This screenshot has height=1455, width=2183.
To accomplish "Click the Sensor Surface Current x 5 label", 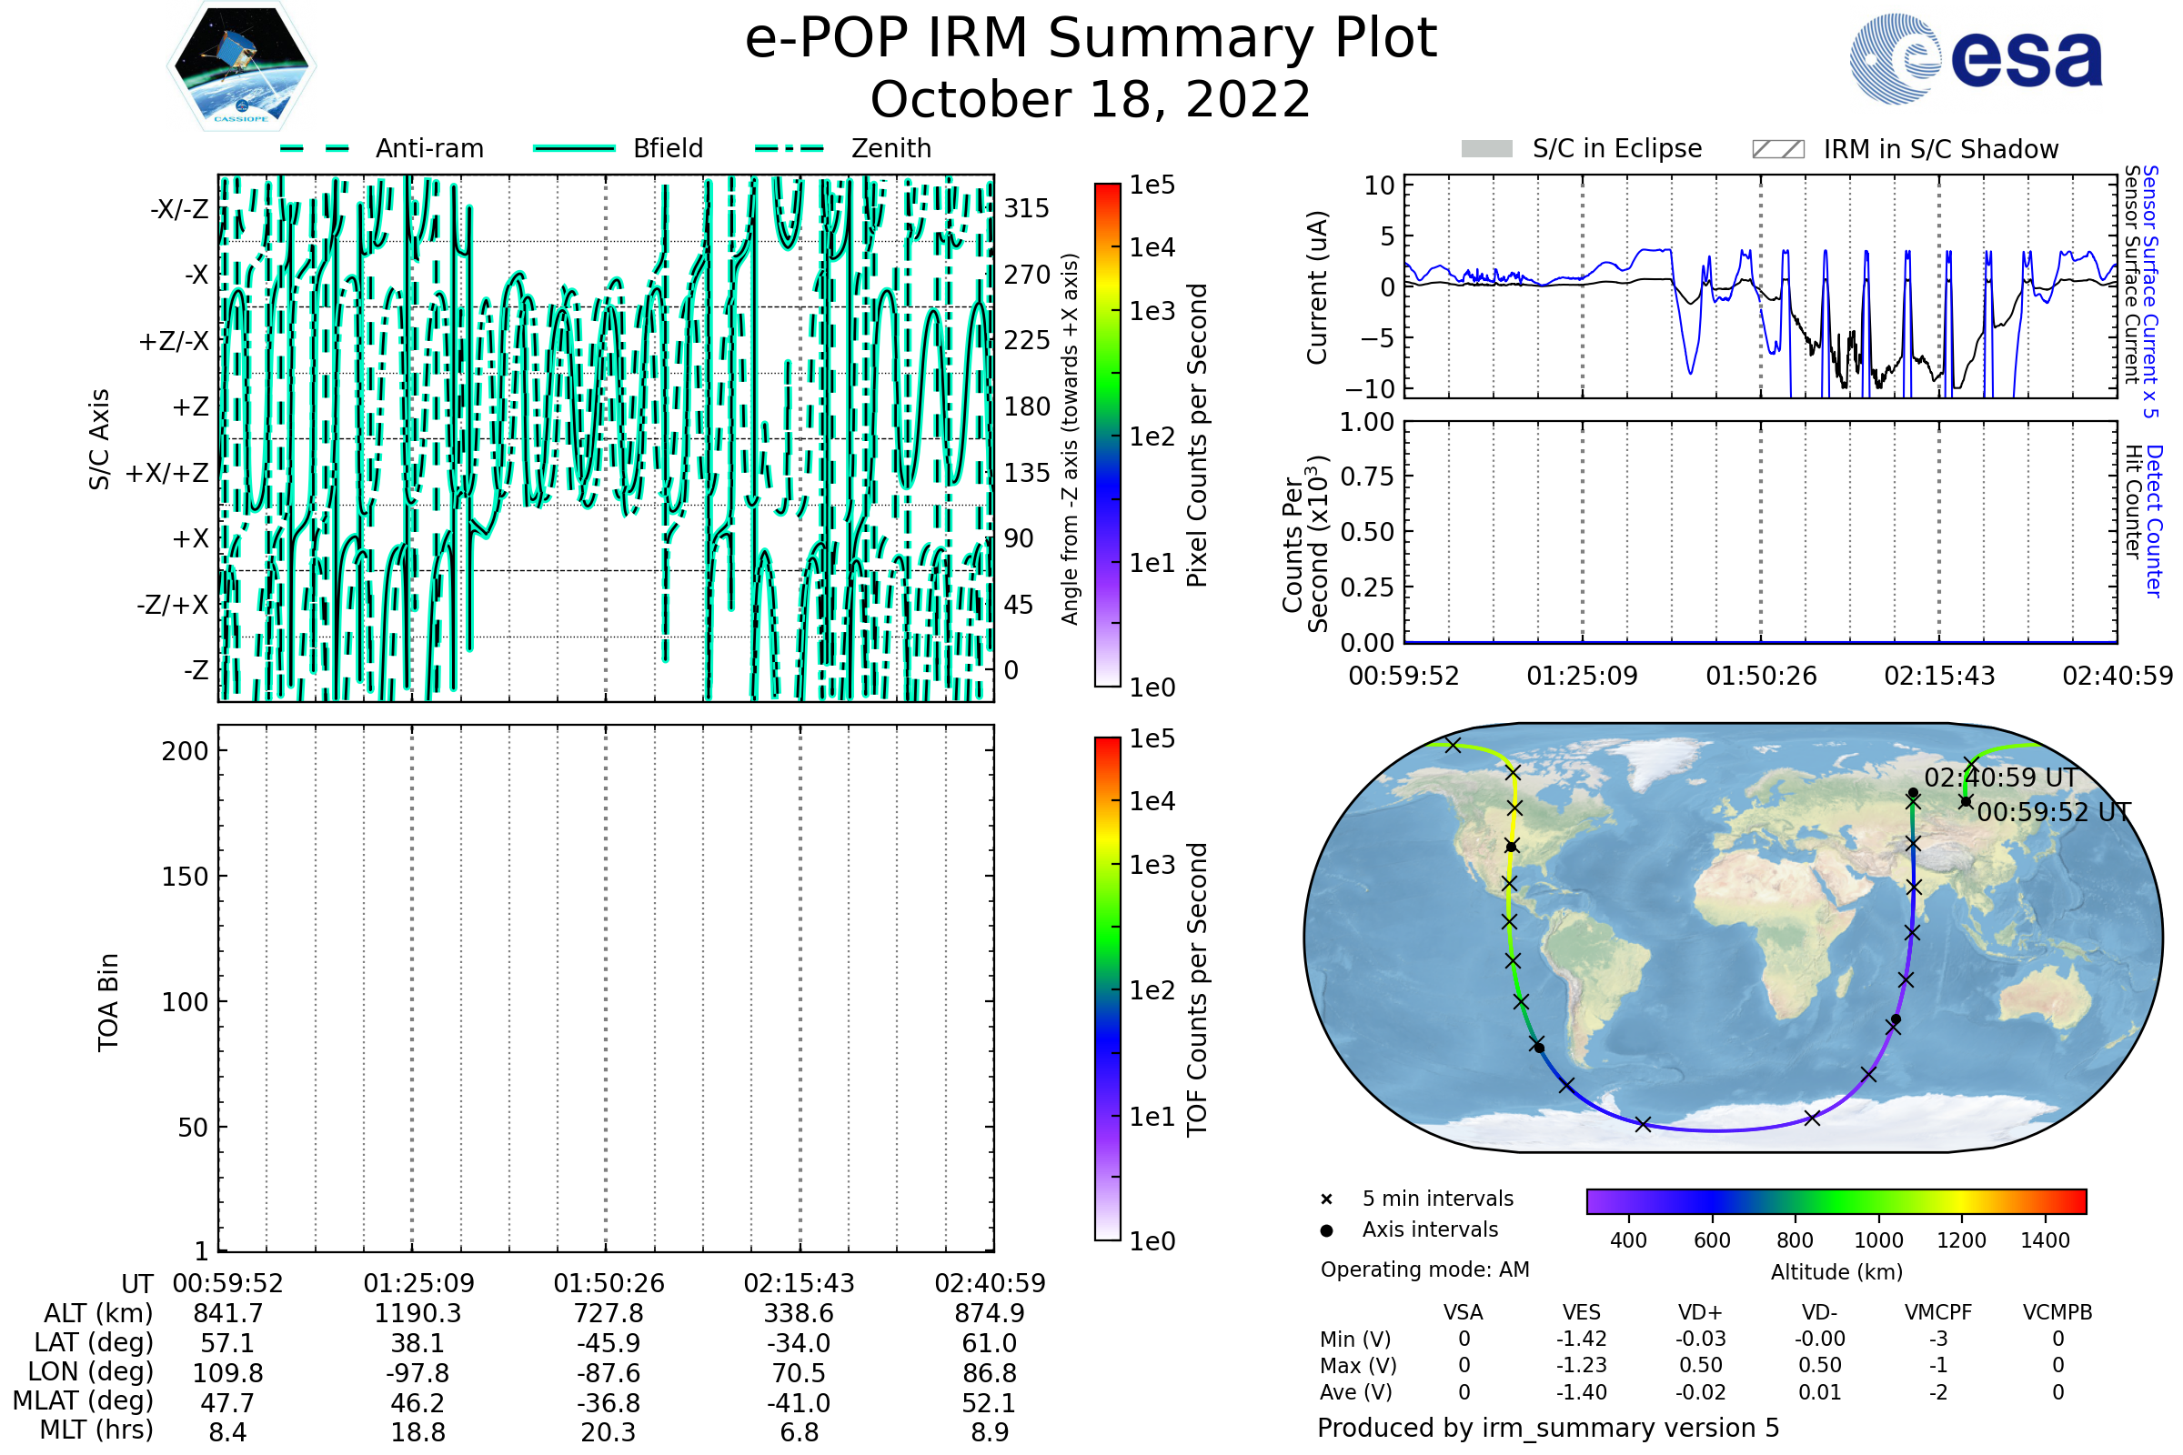I will click(2150, 292).
